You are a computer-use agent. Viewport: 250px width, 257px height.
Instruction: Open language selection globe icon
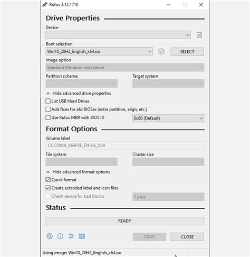coord(50,236)
